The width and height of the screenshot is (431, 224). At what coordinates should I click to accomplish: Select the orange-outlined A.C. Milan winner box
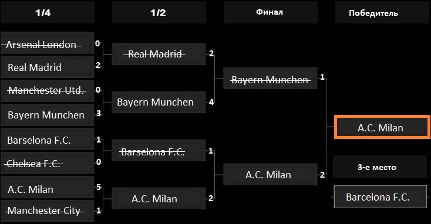coord(382,127)
